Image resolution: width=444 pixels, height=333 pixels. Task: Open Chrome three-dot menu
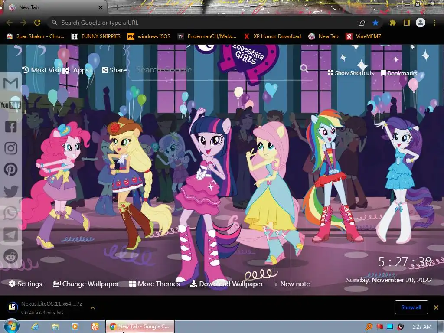[x=434, y=23]
